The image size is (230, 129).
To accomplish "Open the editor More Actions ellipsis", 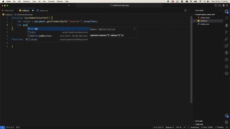I will click(189, 10).
